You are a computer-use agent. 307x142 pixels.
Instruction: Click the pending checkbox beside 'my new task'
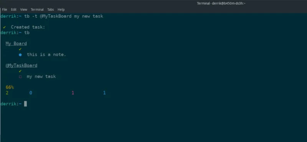tap(20, 77)
